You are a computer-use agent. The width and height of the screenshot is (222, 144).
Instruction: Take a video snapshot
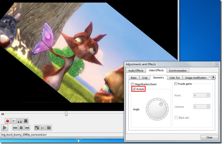(14, 121)
